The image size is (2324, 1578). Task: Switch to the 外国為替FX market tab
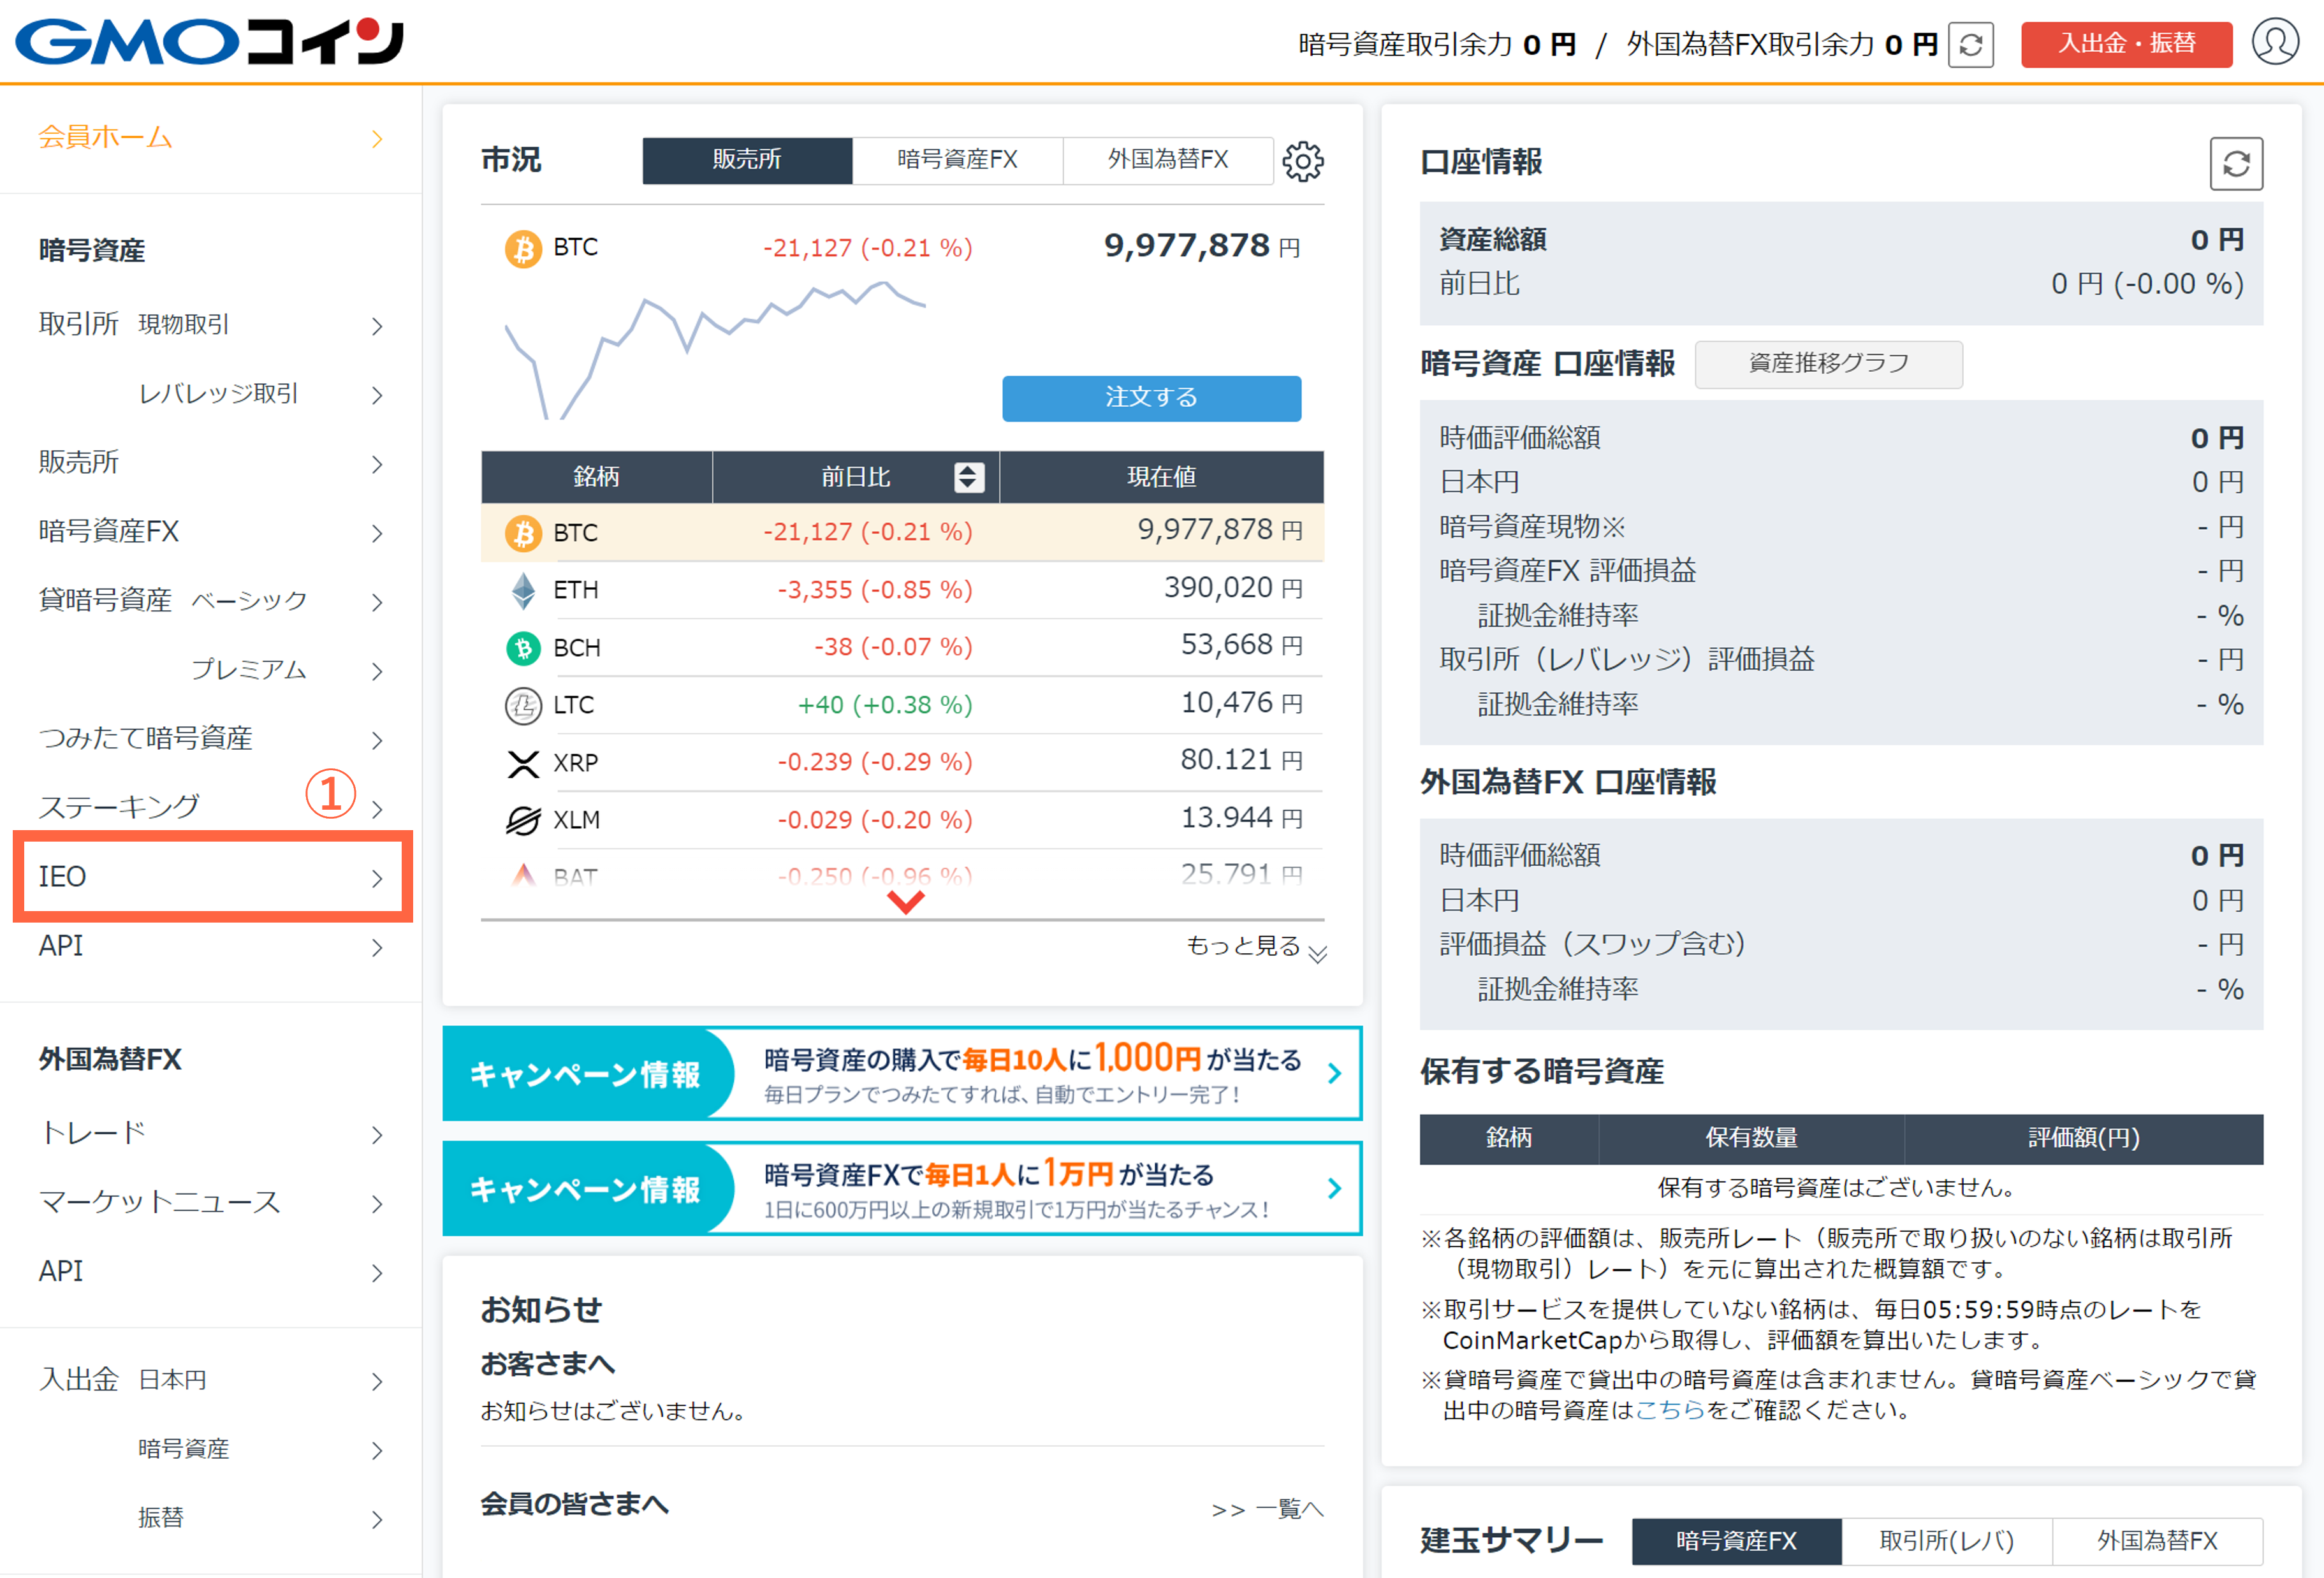(x=1168, y=160)
